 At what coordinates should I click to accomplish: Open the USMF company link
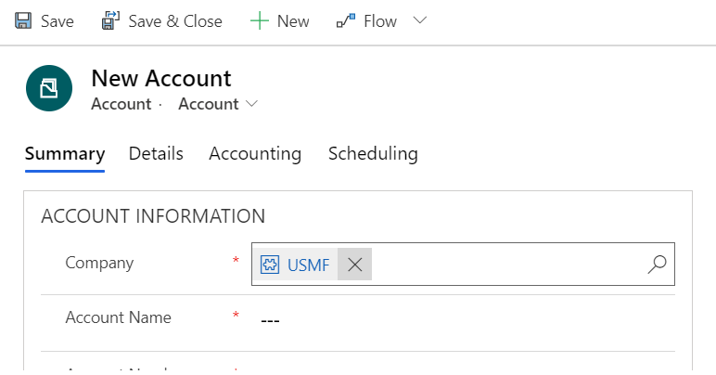309,265
